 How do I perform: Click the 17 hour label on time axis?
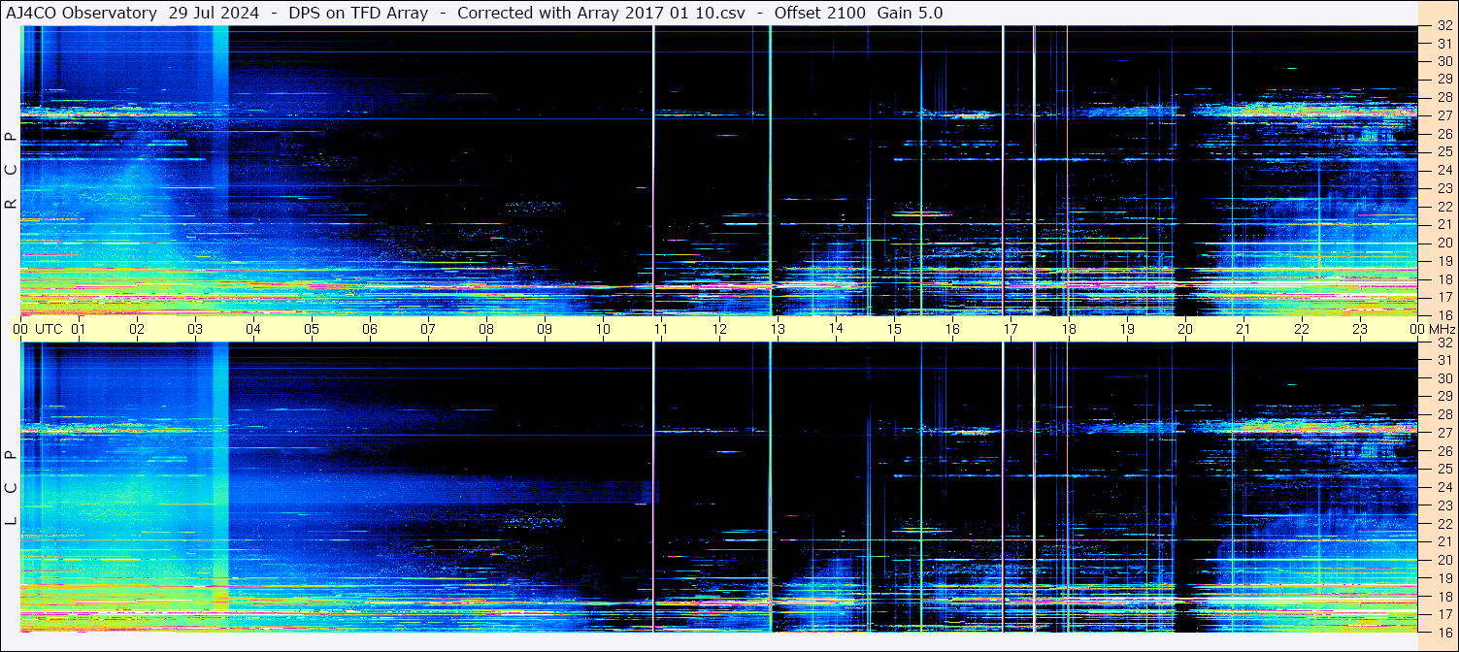pyautogui.click(x=1011, y=329)
